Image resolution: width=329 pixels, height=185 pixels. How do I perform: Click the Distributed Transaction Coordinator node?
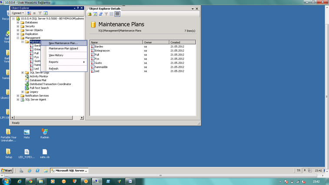(50, 84)
